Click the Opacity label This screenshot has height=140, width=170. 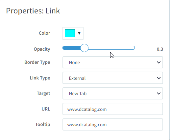[x=42, y=49]
